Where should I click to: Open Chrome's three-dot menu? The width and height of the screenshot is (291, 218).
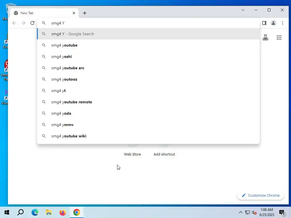(x=282, y=23)
